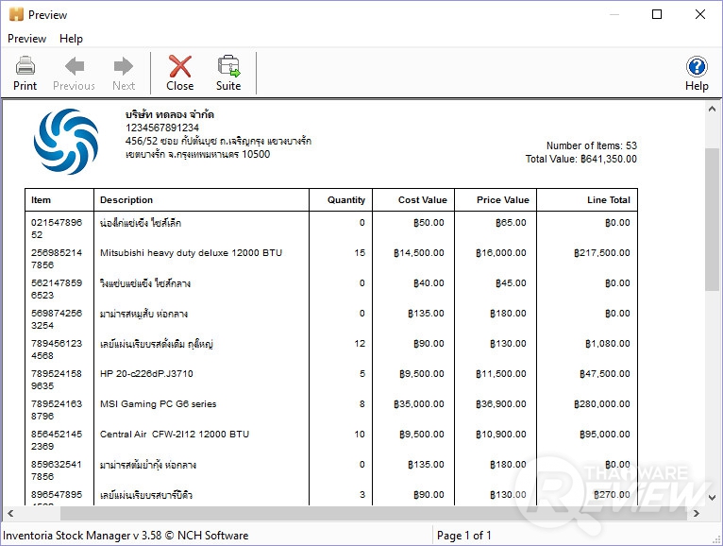Image resolution: width=723 pixels, height=546 pixels.
Task: Click the Next page arrow icon
Action: pyautogui.click(x=124, y=67)
